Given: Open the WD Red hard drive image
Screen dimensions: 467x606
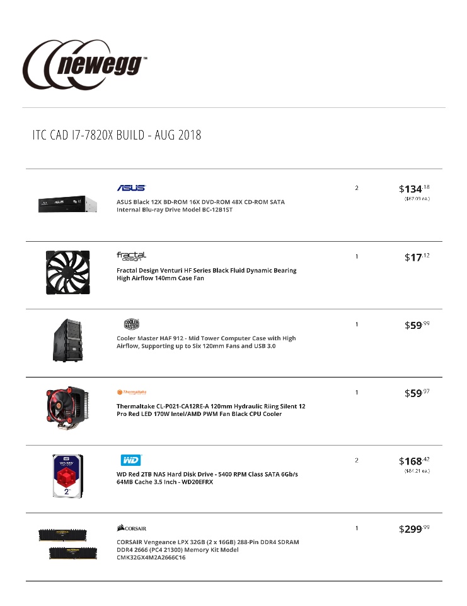Looking at the screenshot, I should (67, 476).
